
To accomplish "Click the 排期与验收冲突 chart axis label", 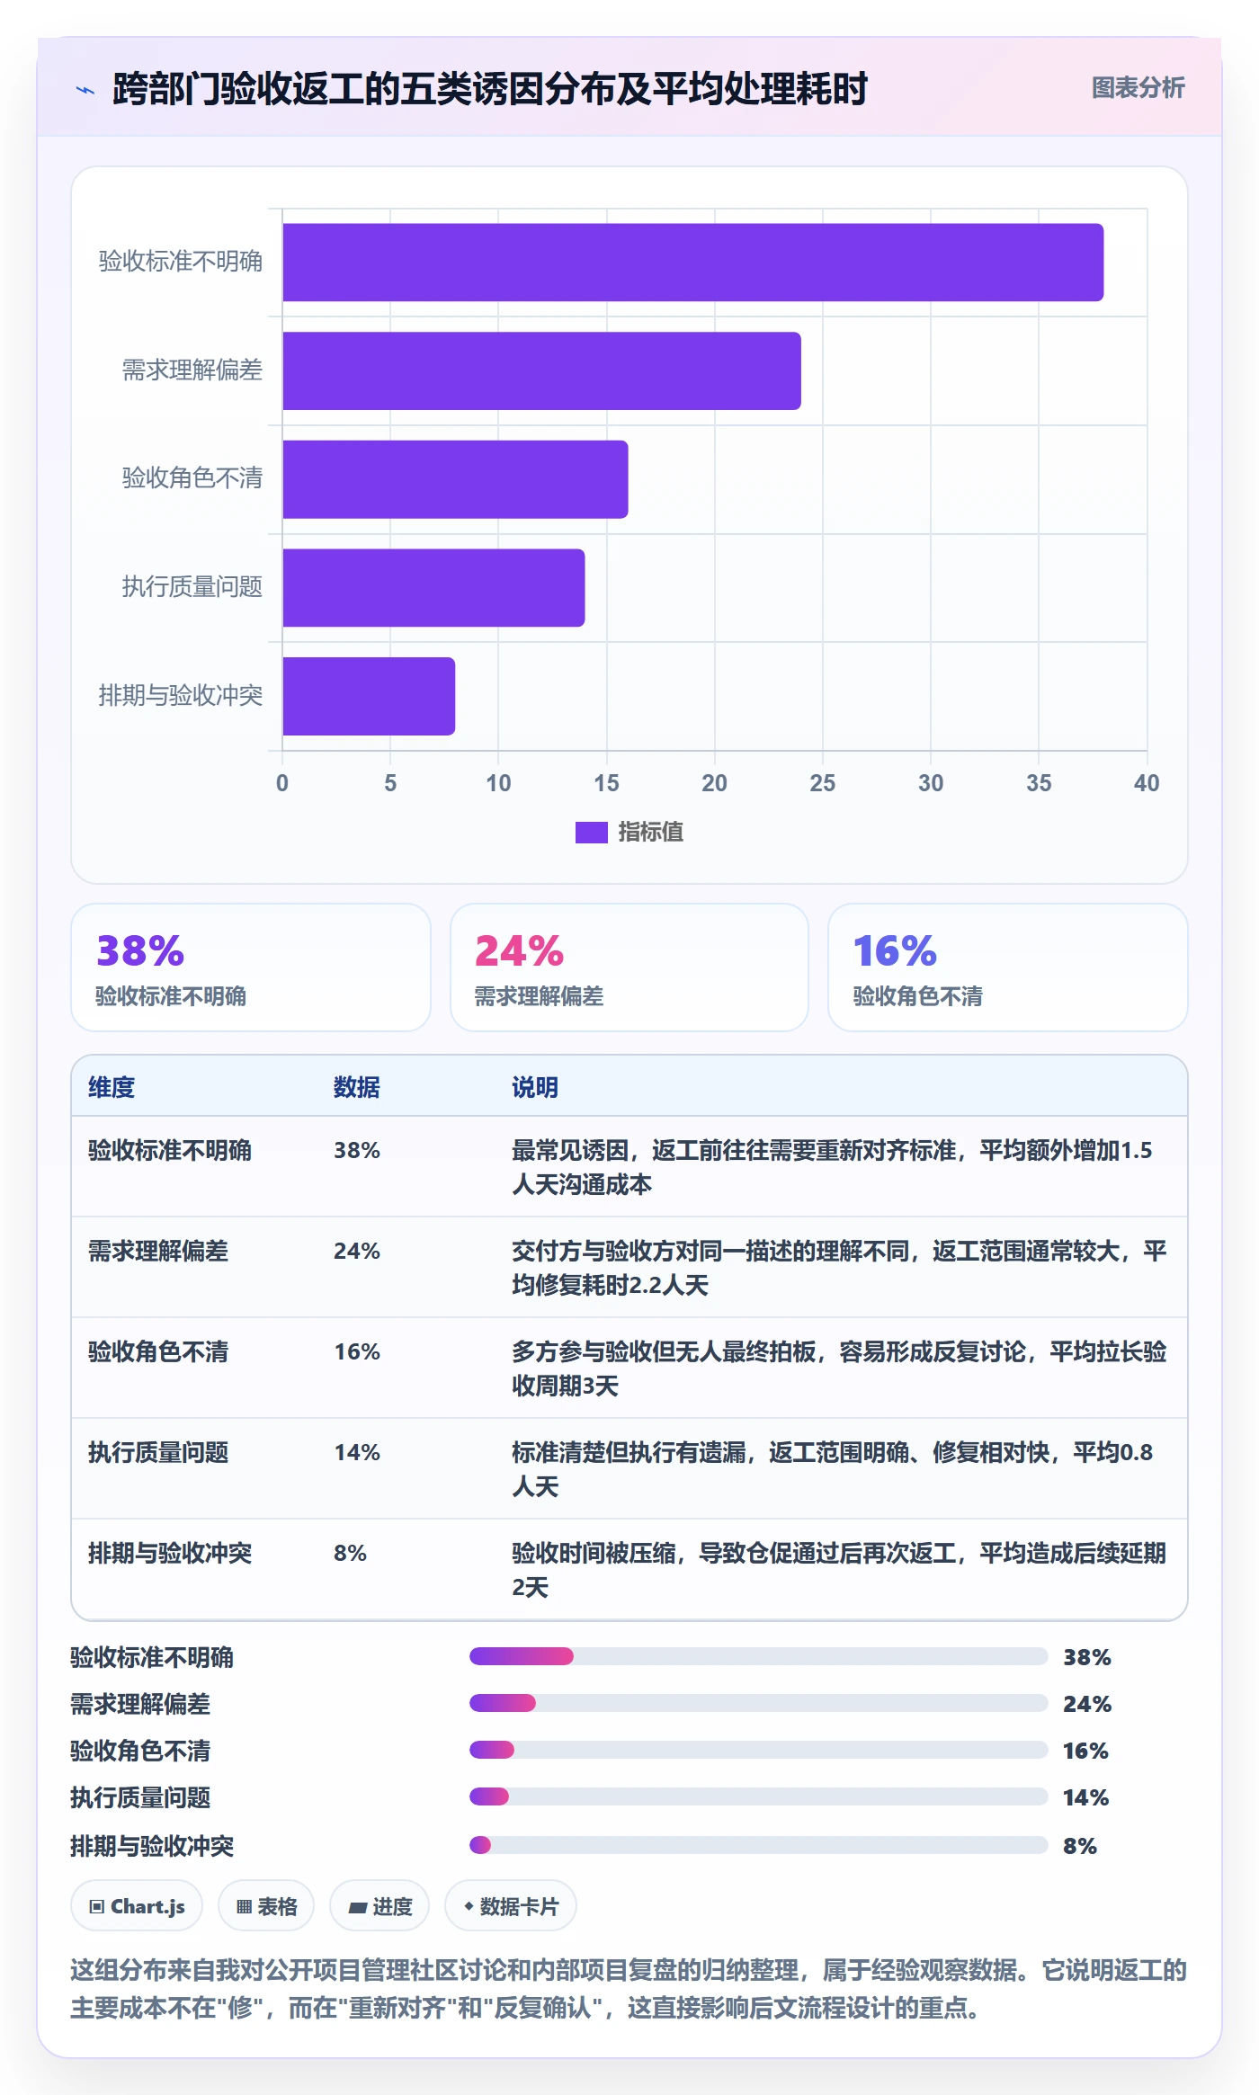I will [181, 696].
